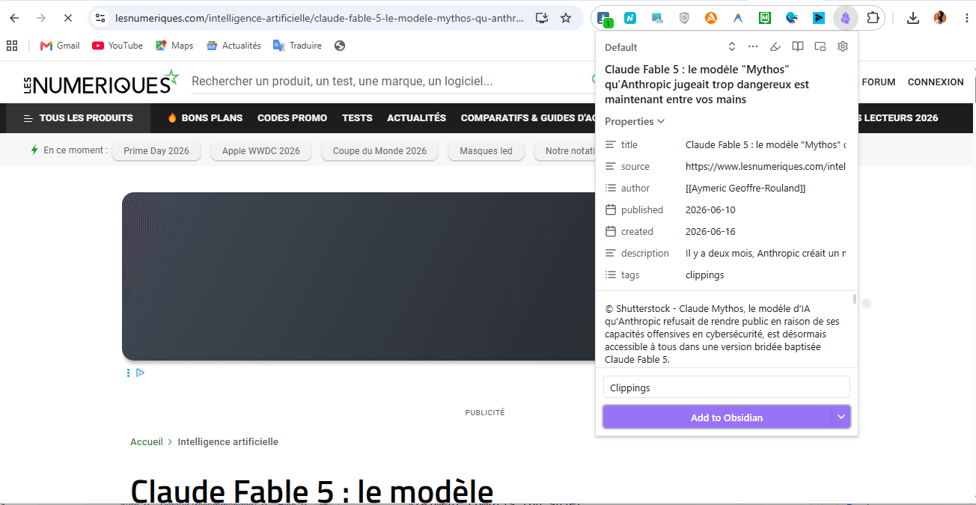Follow the Intelligence artificielle breadcrumb

pyautogui.click(x=228, y=442)
